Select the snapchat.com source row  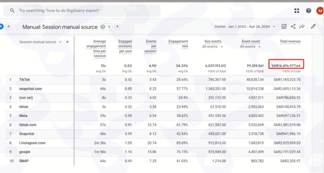[155, 89]
